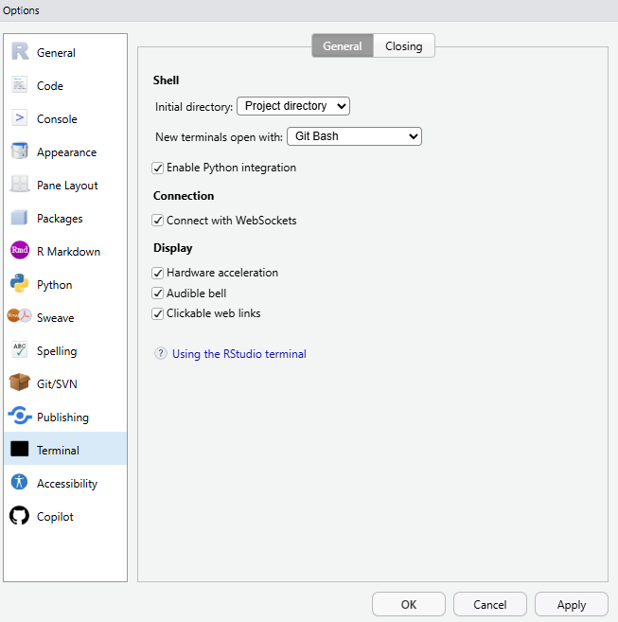Viewport: 618px width, 622px height.
Task: Open the Accessibility section label
Action: coord(67,484)
